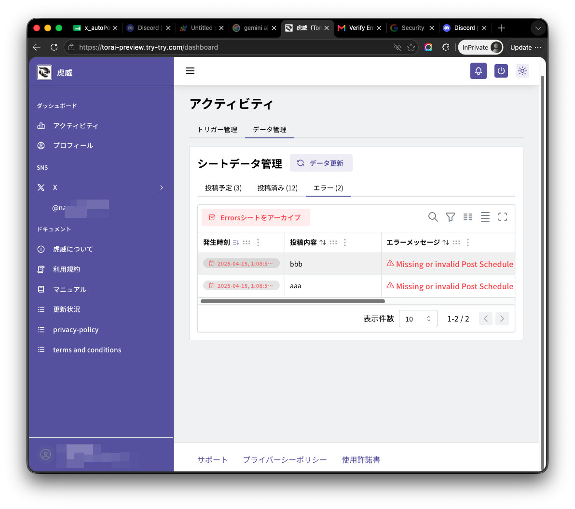Open the hamburger sidebar menu
The image size is (575, 509).
tap(190, 71)
